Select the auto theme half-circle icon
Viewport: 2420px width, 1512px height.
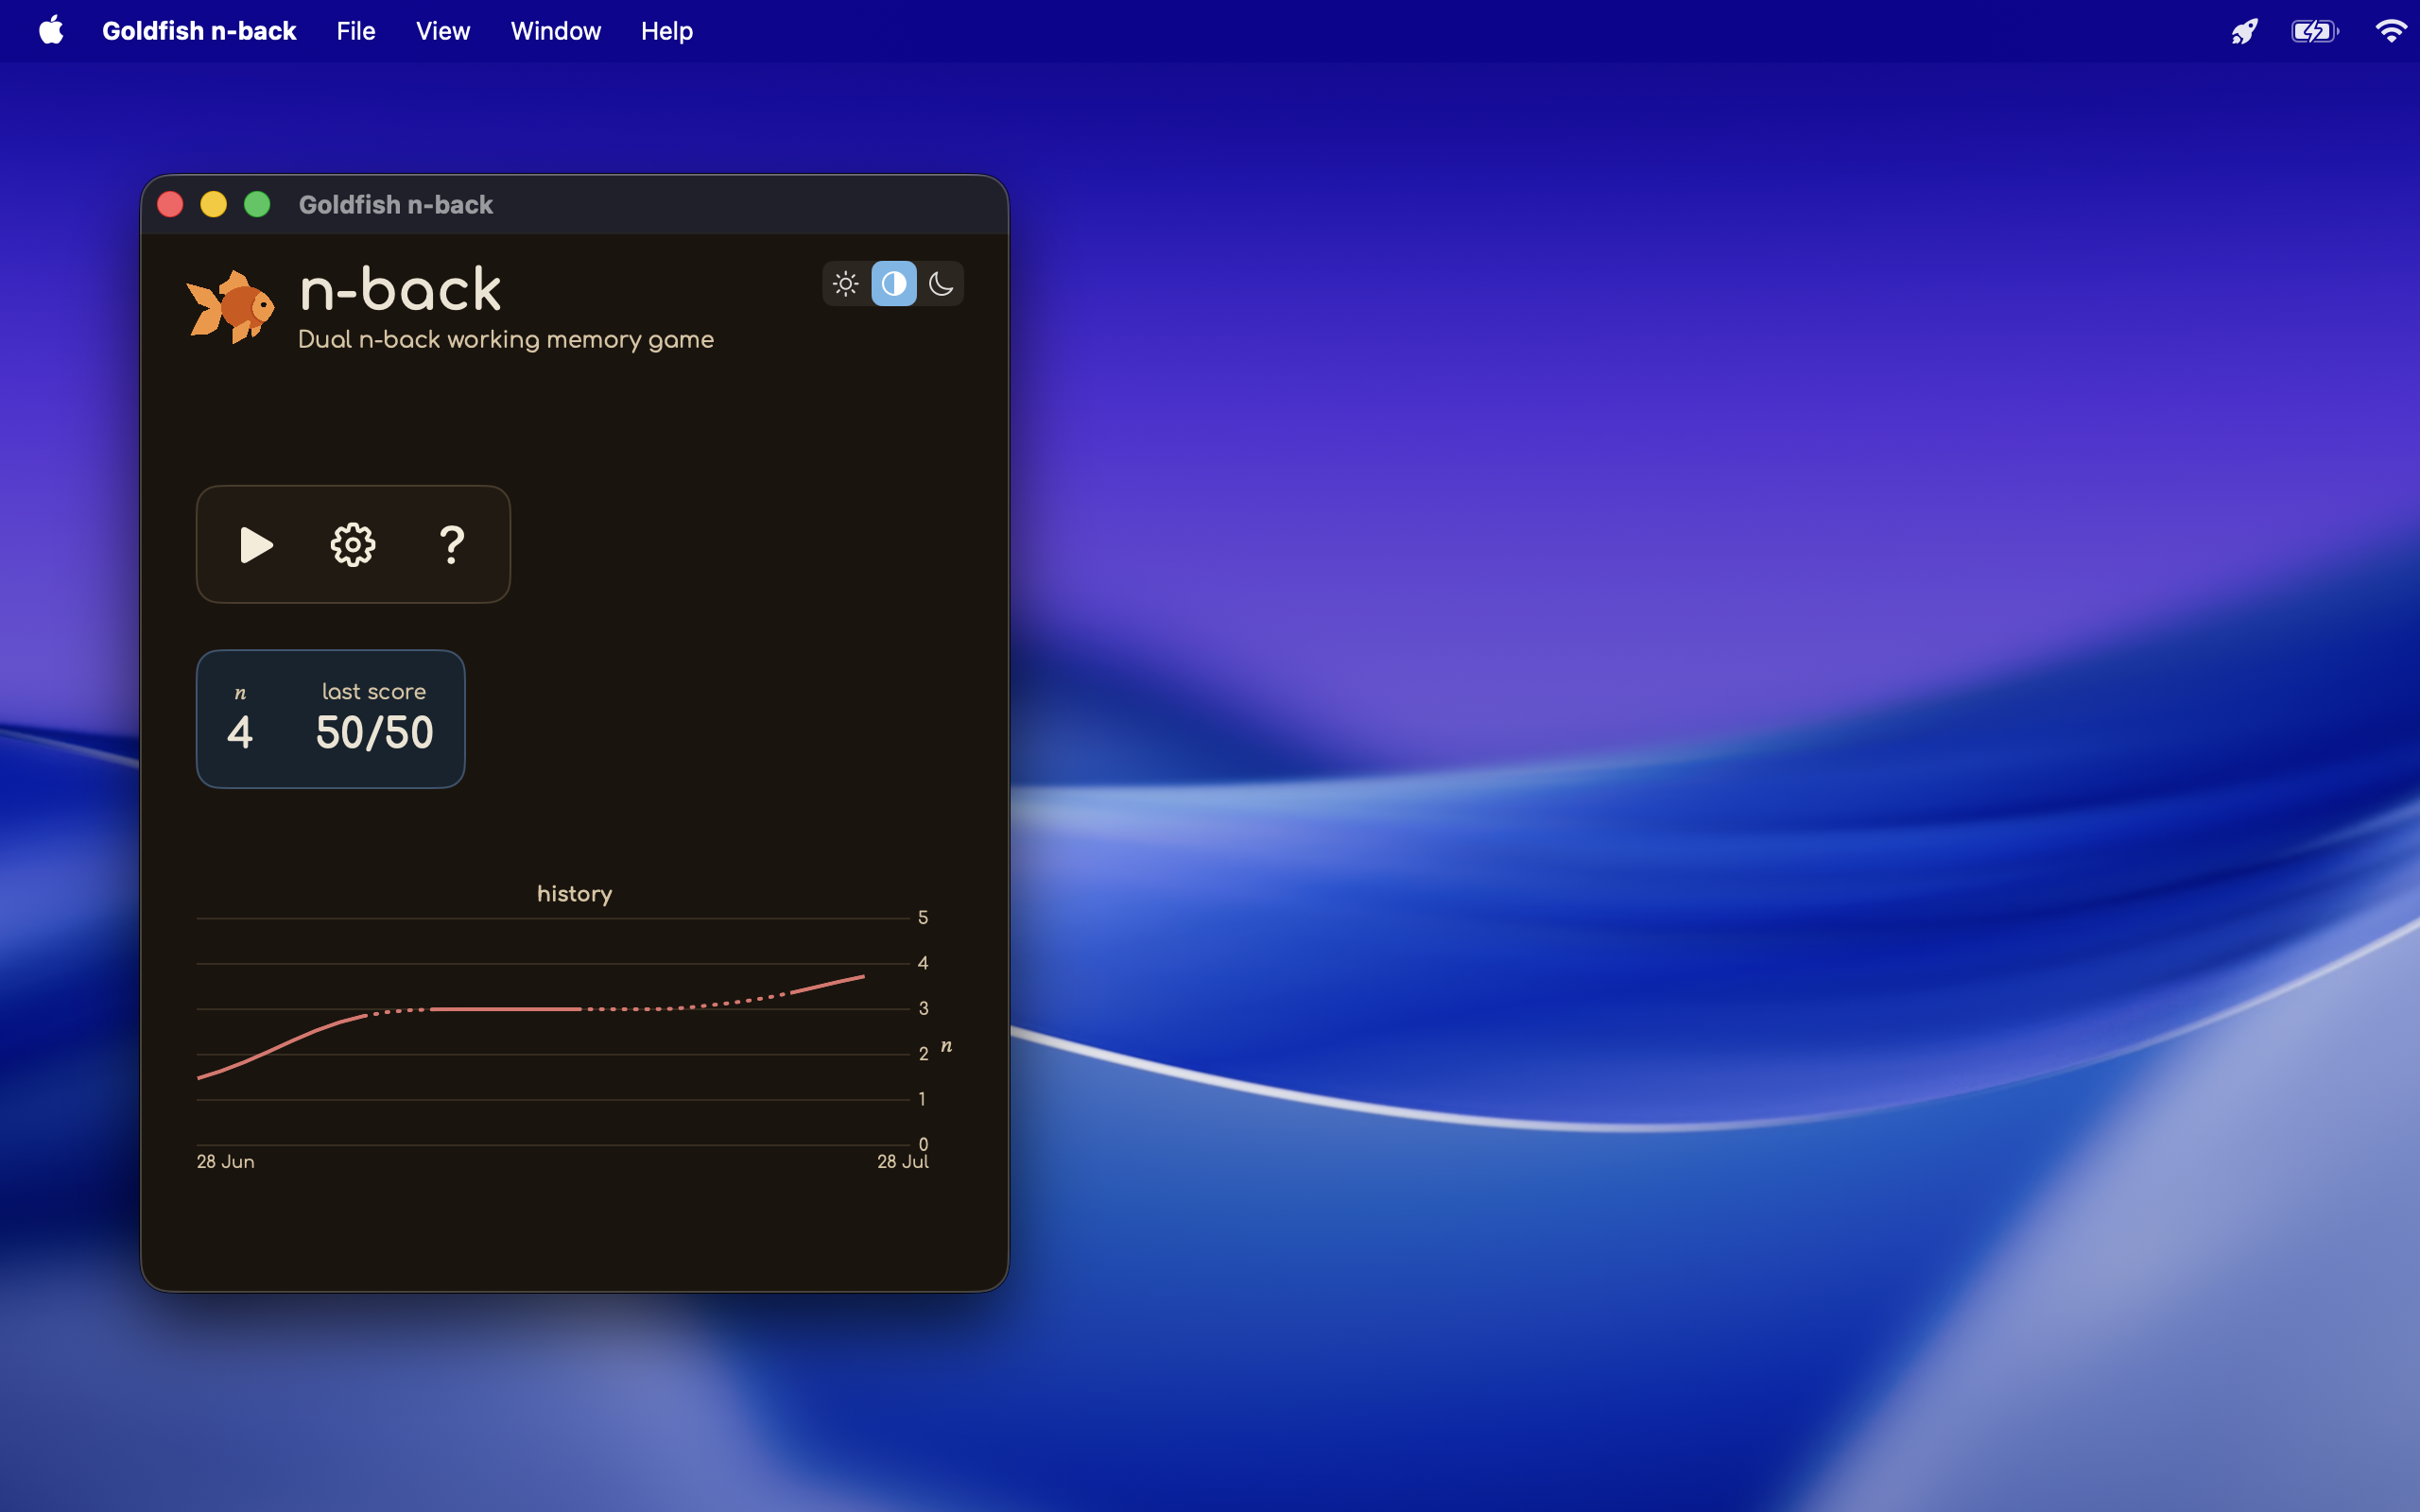(x=894, y=284)
